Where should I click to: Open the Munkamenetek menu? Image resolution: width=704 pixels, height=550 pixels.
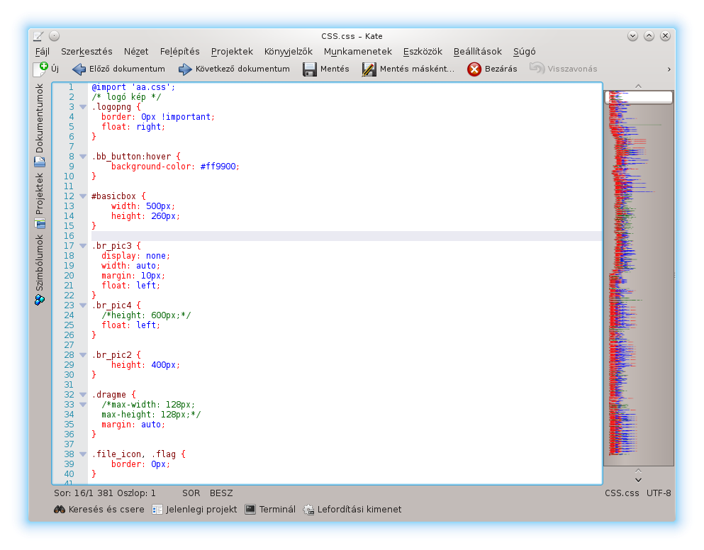(358, 52)
